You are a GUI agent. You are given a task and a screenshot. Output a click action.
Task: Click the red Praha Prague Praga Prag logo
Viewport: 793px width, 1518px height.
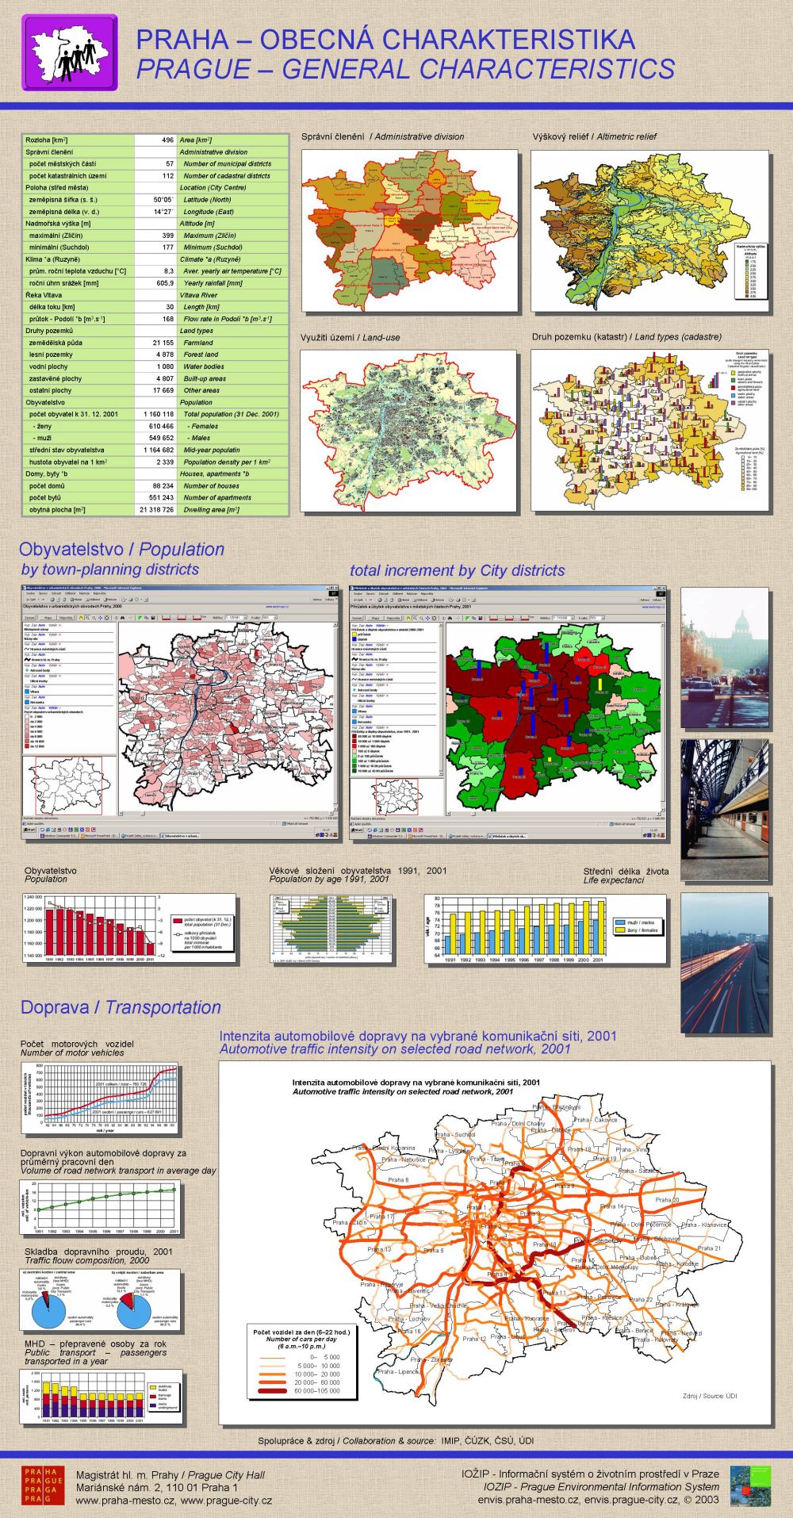click(x=43, y=1486)
